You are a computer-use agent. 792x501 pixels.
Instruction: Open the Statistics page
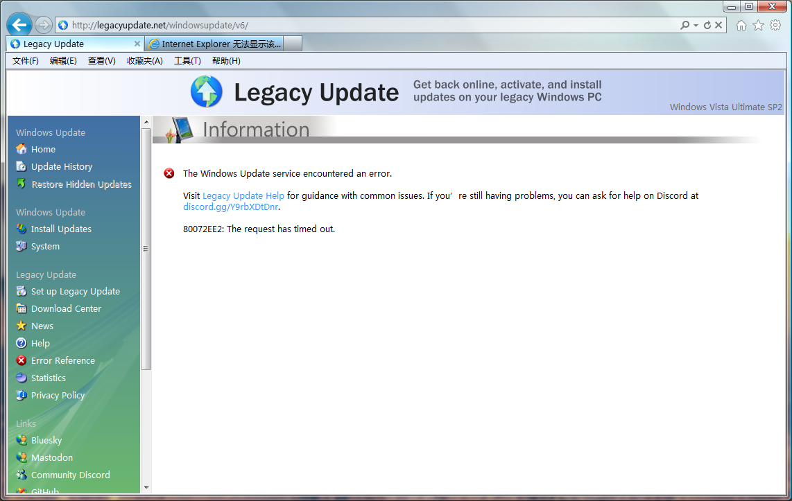point(48,378)
